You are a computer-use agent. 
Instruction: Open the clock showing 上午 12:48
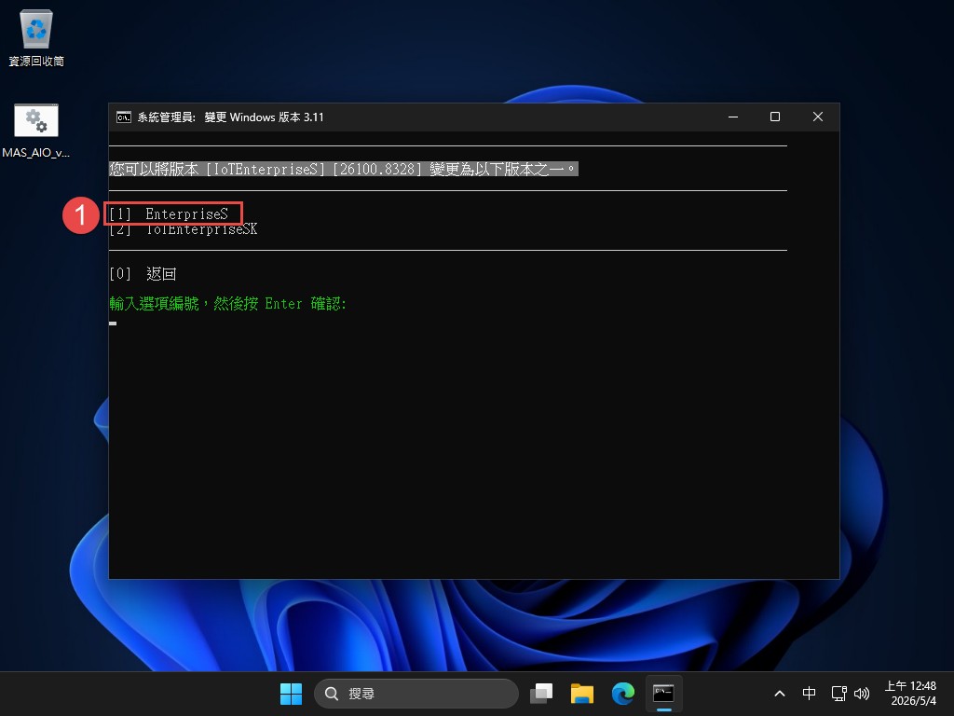[911, 694]
